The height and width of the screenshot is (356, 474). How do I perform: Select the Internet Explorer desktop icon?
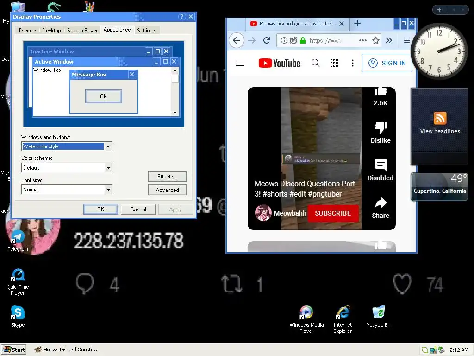(343, 320)
